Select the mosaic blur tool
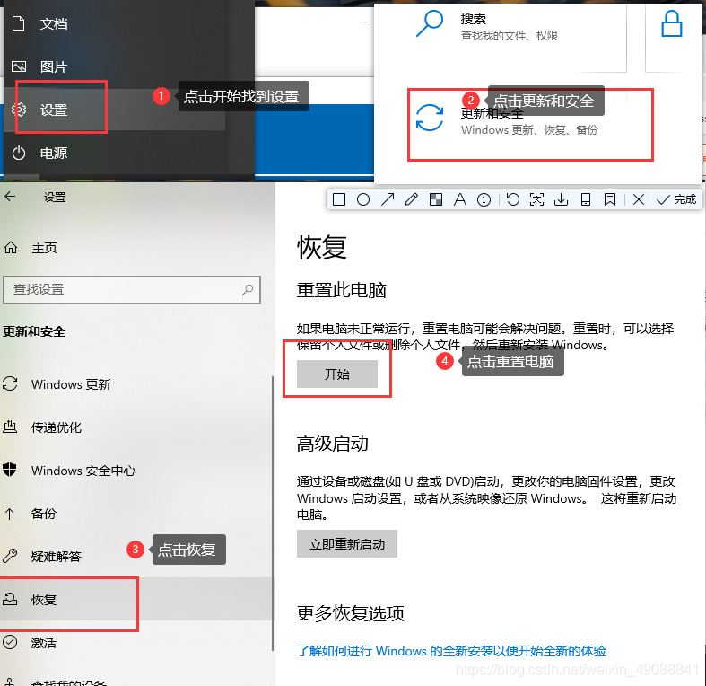 coord(435,199)
